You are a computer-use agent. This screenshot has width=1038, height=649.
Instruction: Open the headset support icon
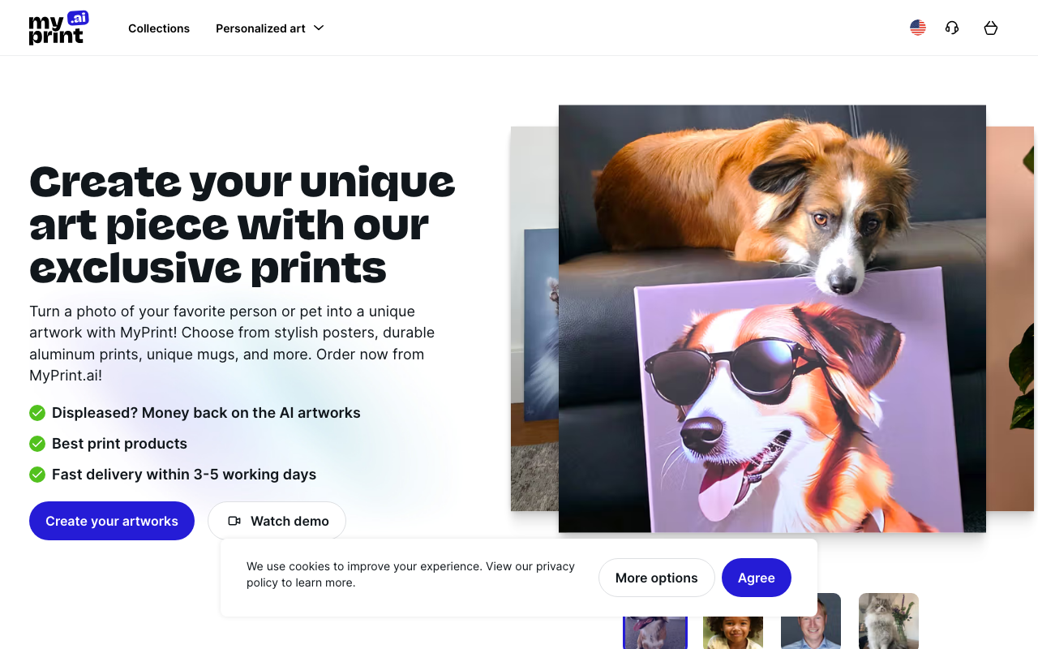[952, 28]
